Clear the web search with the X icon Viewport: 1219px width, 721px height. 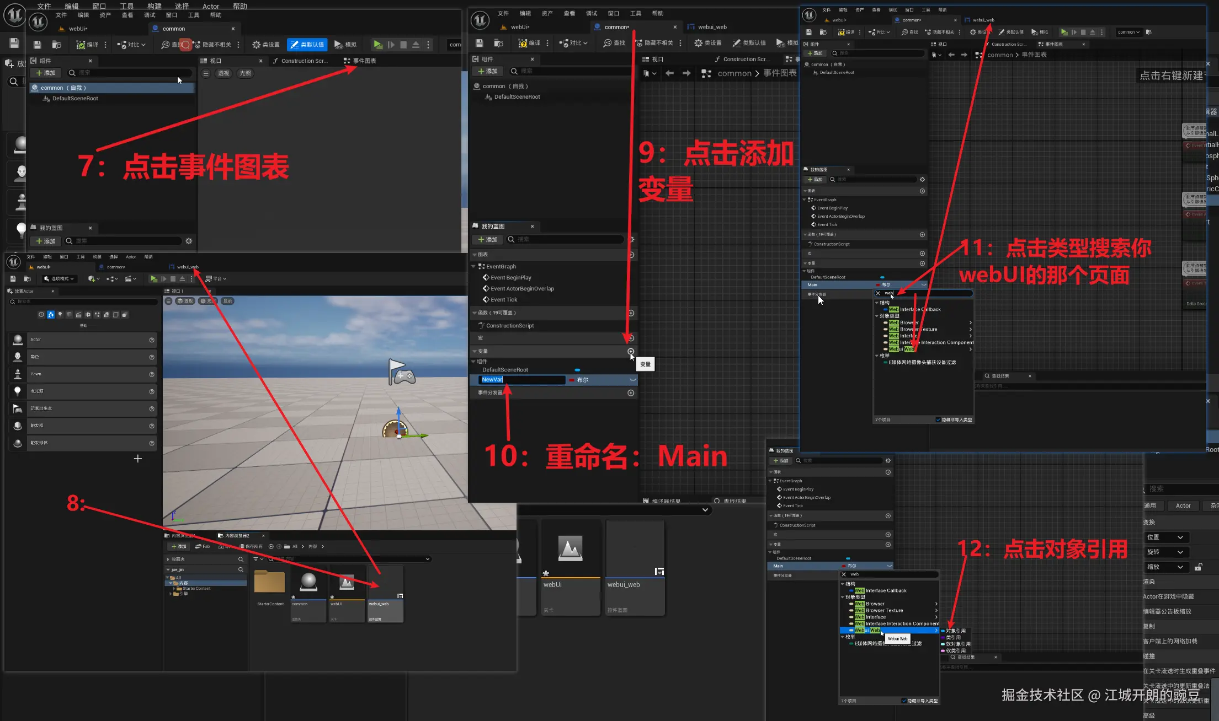[844, 574]
